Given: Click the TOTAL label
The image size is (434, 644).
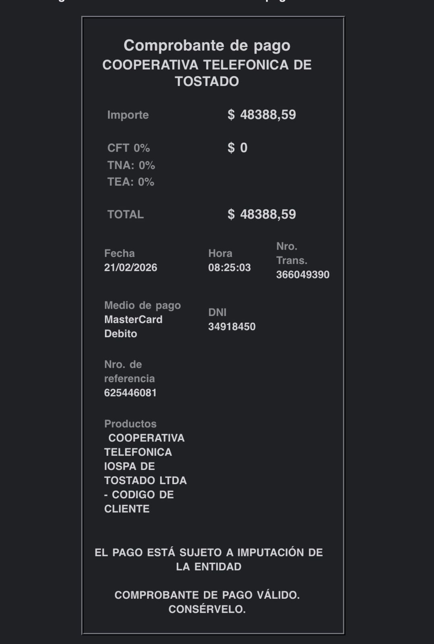Looking at the screenshot, I should (x=126, y=215).
